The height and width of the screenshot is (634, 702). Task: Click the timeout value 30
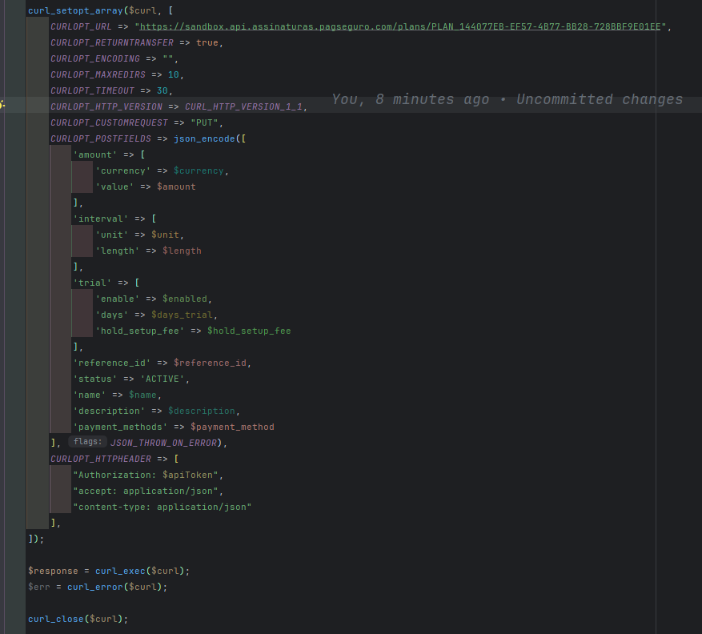162,90
